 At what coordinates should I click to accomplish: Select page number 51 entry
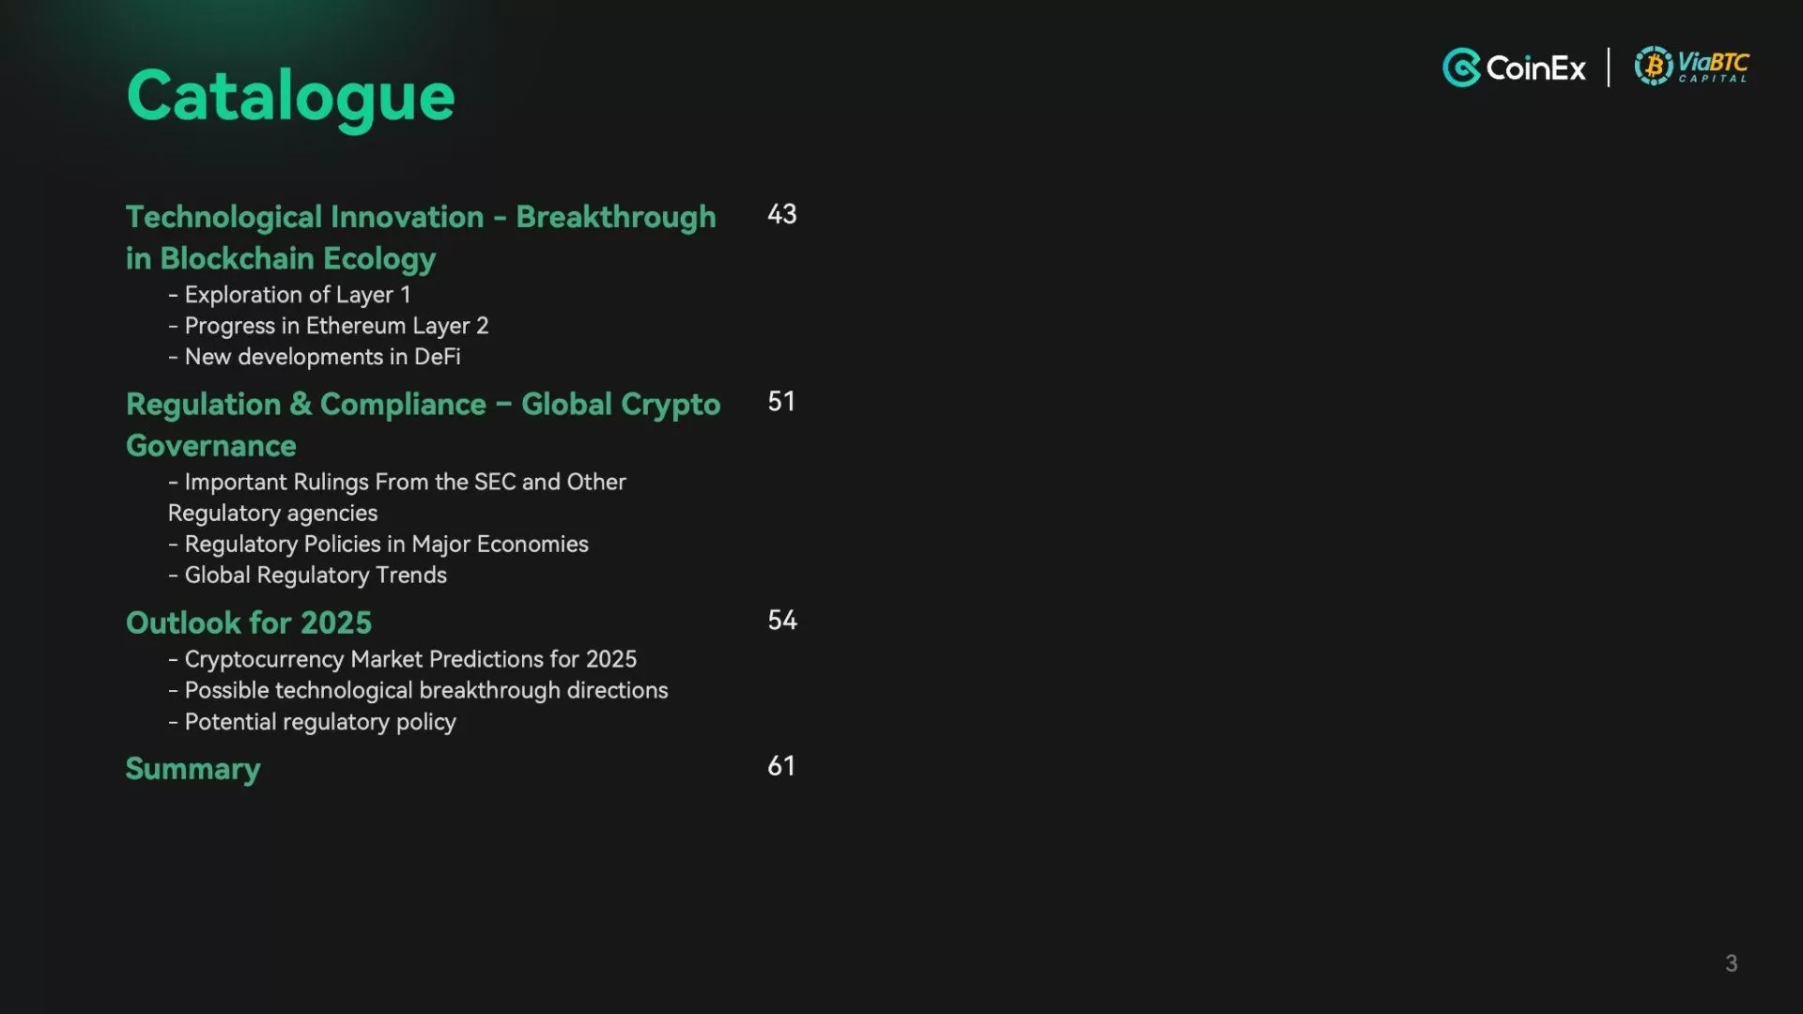coord(781,402)
